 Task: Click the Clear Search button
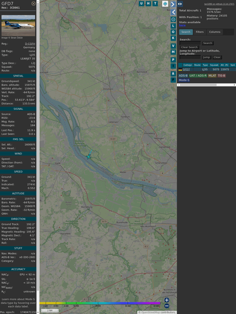(x=189, y=47)
